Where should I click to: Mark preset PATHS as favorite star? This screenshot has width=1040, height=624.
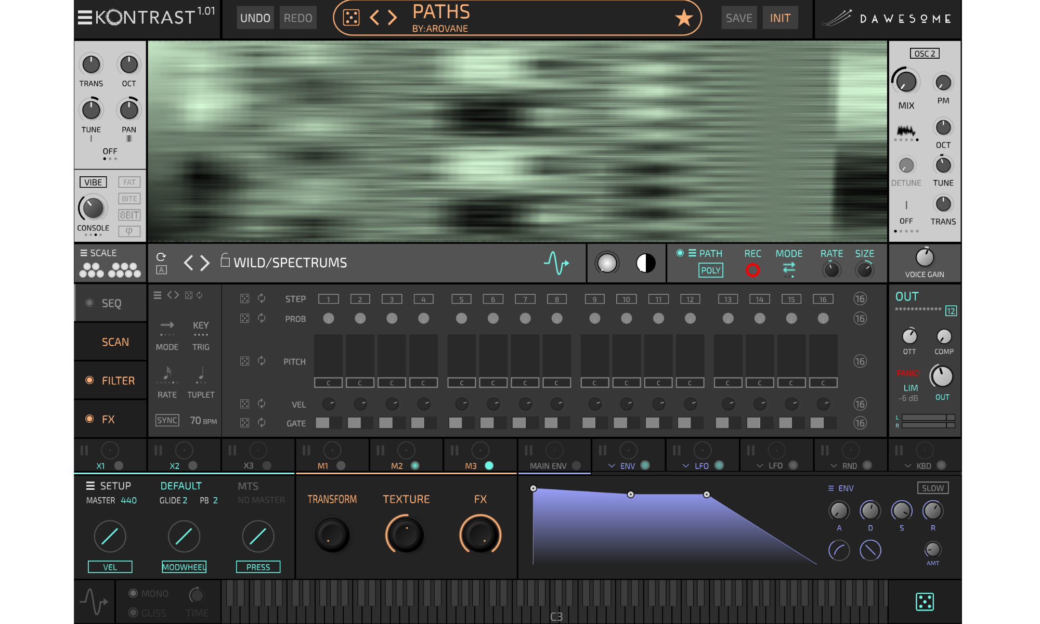(x=683, y=18)
